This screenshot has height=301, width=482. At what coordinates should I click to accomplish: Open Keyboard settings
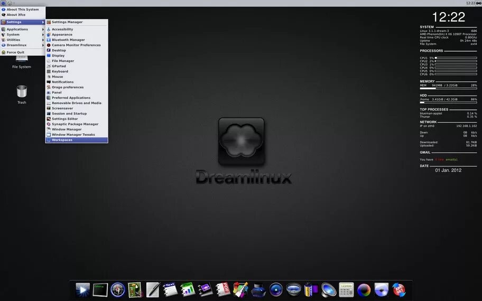click(x=77, y=71)
